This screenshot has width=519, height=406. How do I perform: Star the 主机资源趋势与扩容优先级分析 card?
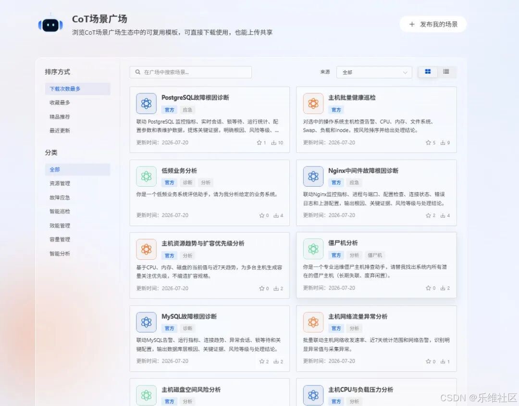tap(262, 288)
